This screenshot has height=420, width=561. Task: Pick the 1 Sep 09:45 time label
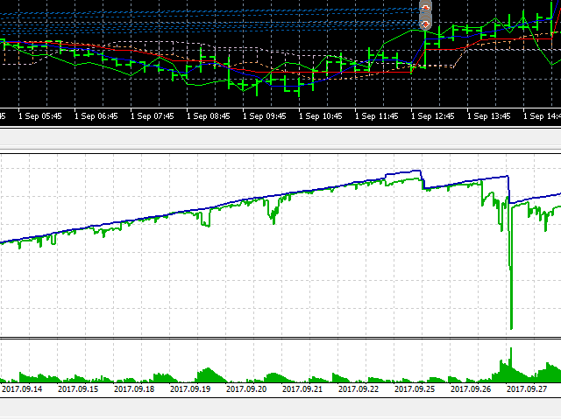(266, 115)
